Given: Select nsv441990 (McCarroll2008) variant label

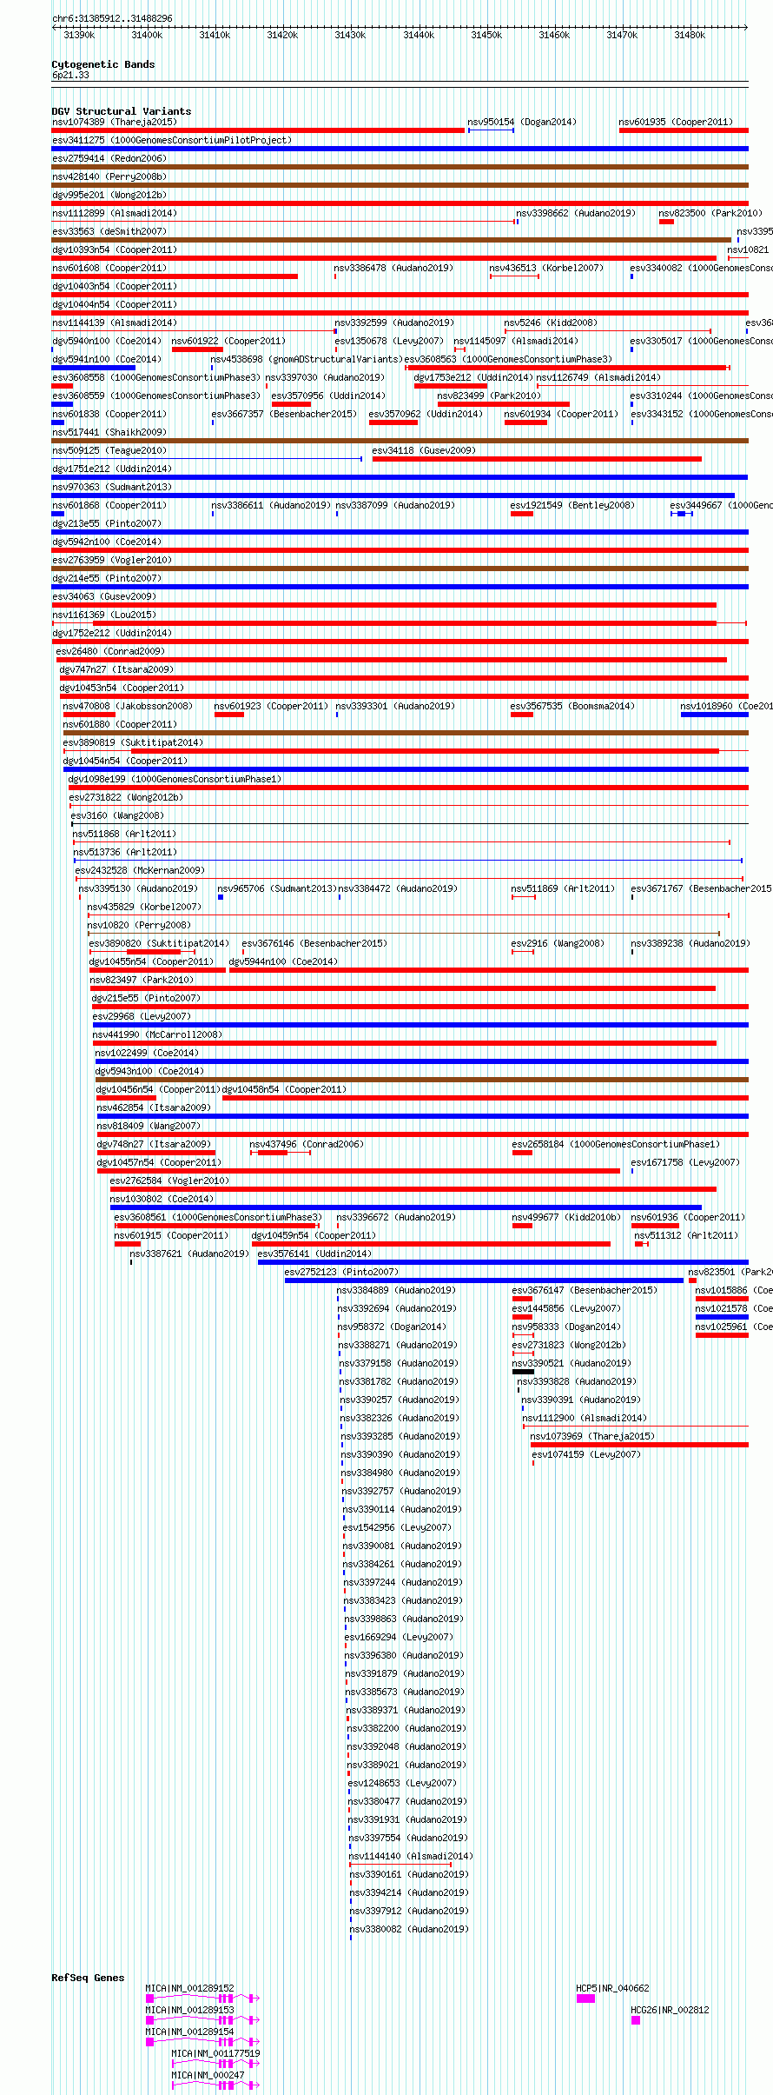Looking at the screenshot, I should (157, 1034).
